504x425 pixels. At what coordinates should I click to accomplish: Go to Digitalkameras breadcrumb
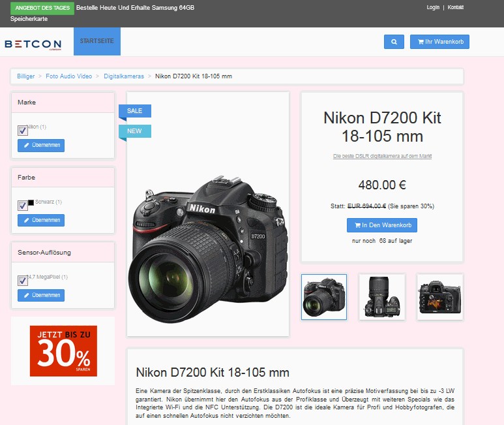[124, 76]
